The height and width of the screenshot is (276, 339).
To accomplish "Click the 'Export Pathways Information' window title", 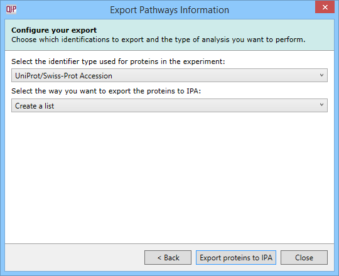I will 169,10.
